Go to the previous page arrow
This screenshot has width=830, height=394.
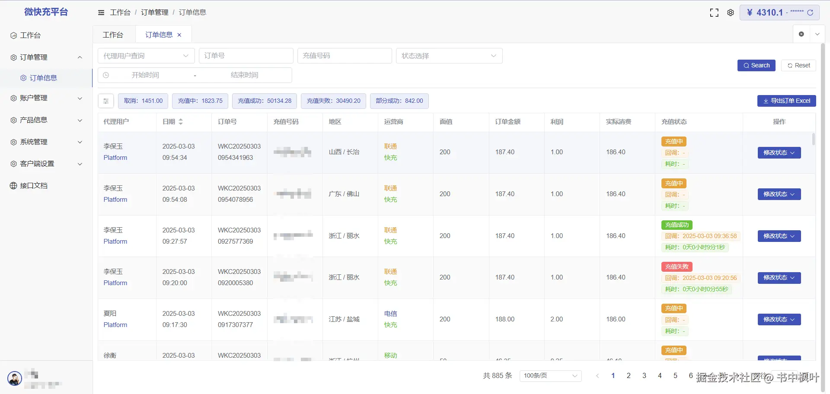pos(597,376)
